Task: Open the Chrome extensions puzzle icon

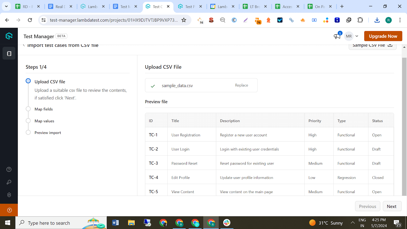Action: click(360, 20)
